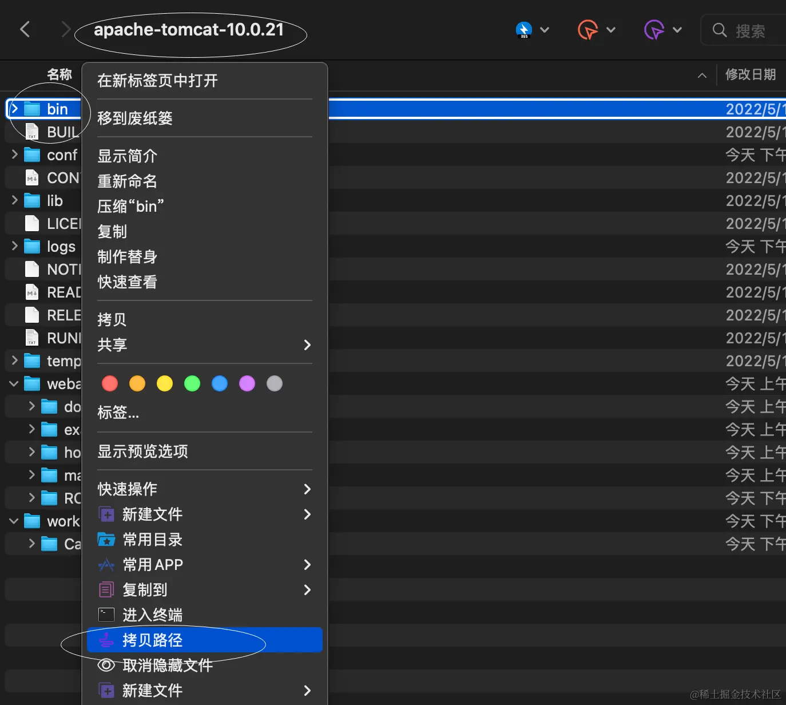
Task: Open 新建文件 submenu below 取消隐藏文件
Action: click(x=205, y=691)
